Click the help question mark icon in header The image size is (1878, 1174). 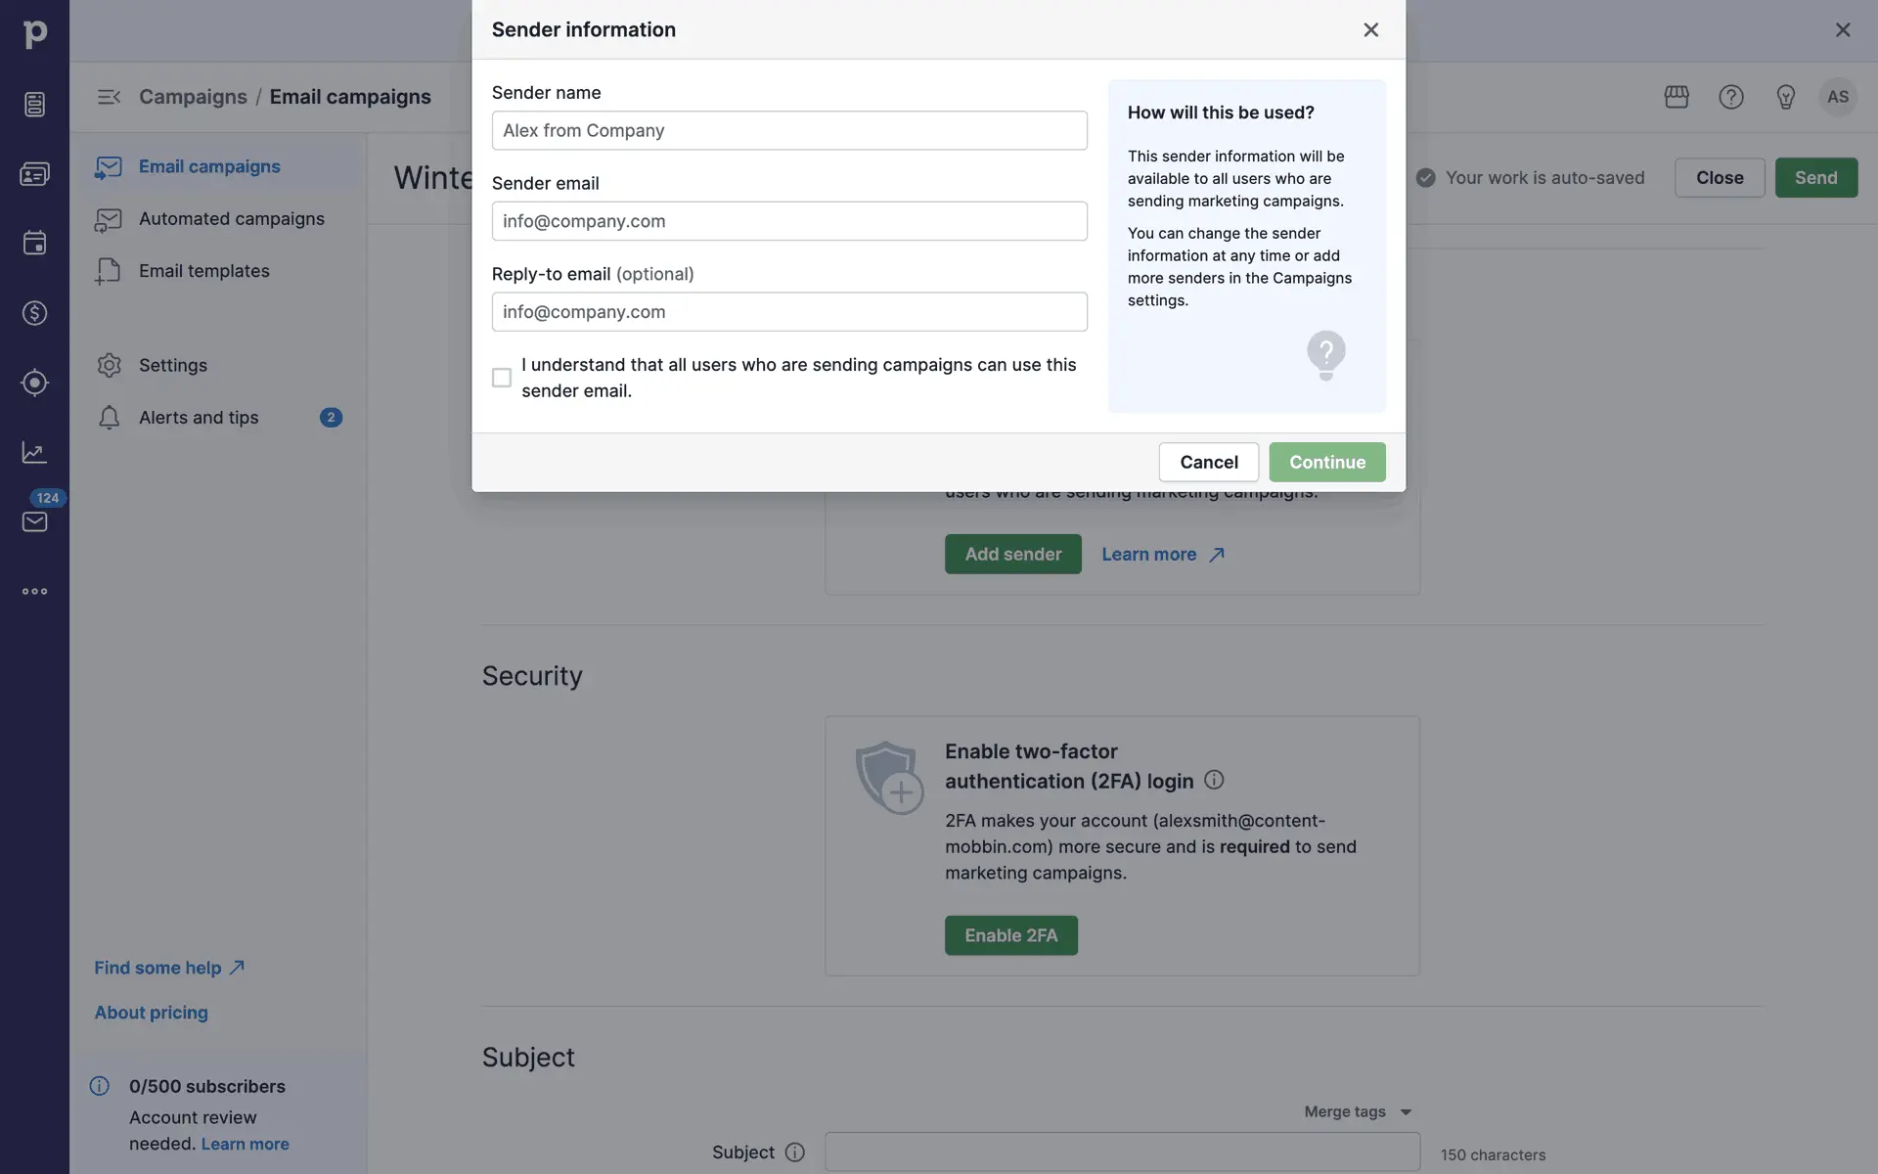click(1731, 97)
